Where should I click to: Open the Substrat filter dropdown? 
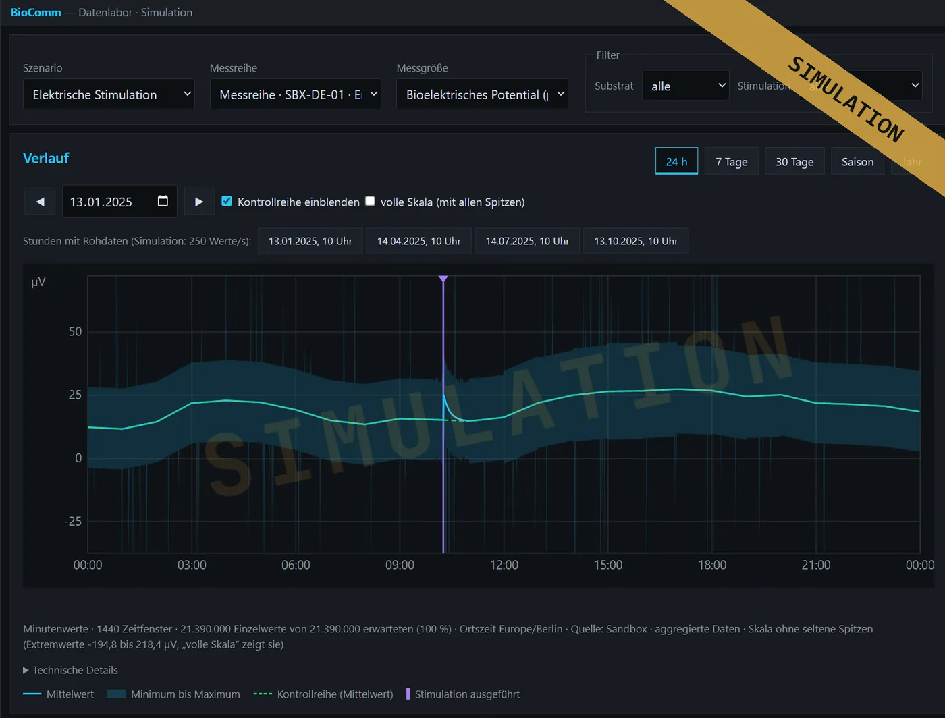tap(686, 86)
